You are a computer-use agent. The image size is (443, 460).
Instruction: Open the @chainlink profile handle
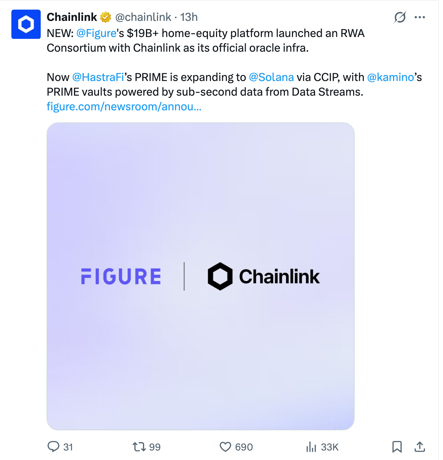[142, 17]
